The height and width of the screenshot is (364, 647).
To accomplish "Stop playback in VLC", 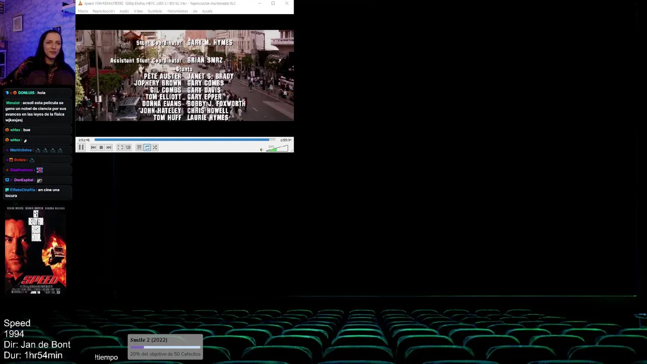I will [x=101, y=148].
